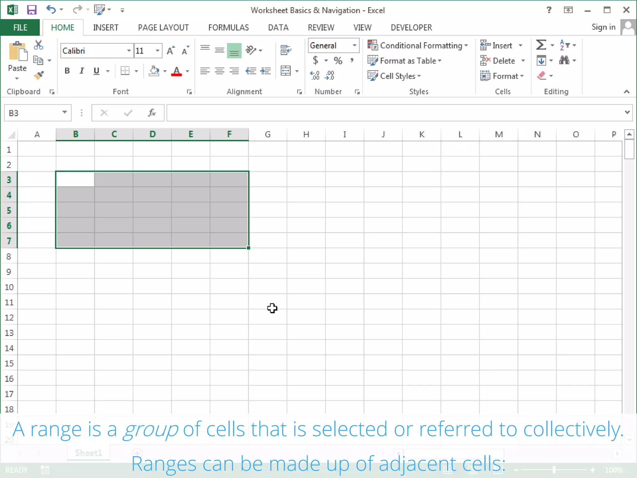Click Decrease Font Size icon
Viewport: 637px width, 478px height.
point(185,51)
